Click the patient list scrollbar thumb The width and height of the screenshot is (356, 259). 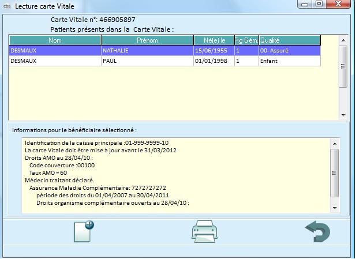point(343,66)
